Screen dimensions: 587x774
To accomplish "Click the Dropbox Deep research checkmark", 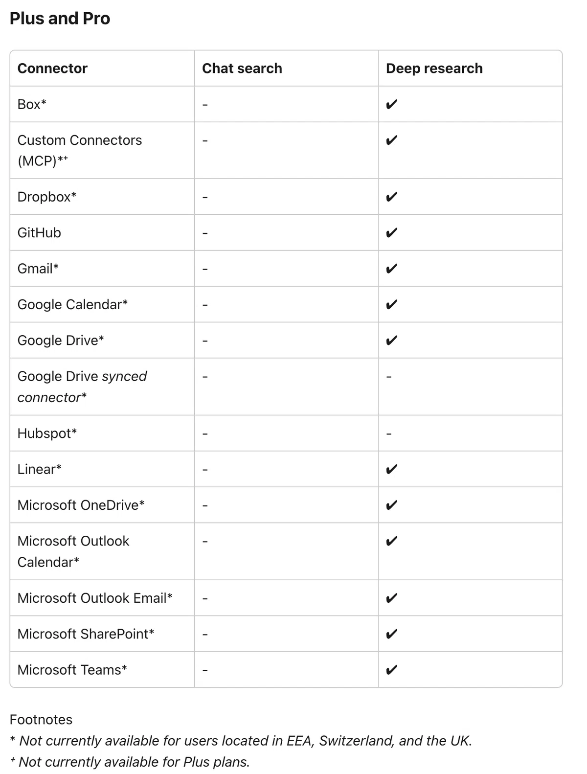I will pyautogui.click(x=391, y=197).
